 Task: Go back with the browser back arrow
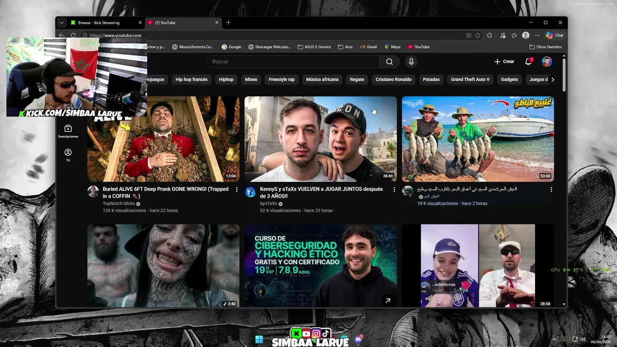pyautogui.click(x=61, y=35)
